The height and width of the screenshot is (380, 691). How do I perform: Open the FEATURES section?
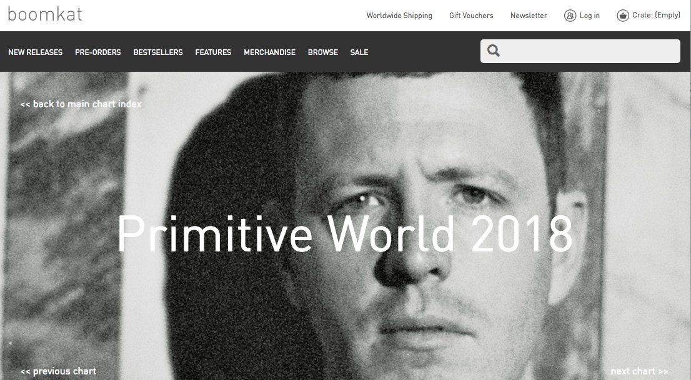pyautogui.click(x=213, y=52)
